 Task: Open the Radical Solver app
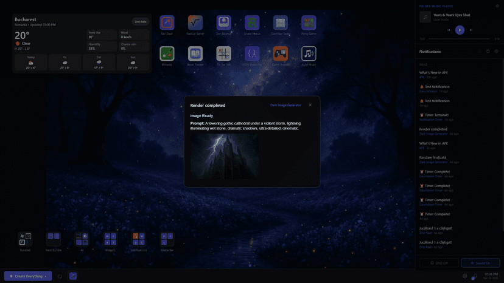coord(195,23)
